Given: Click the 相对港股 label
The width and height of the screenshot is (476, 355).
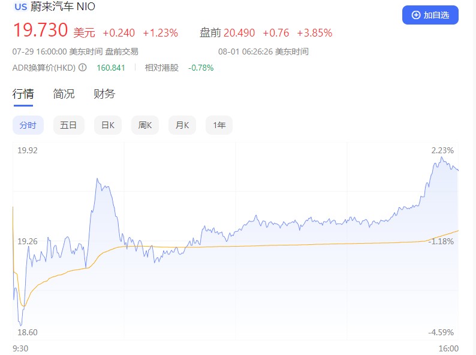Looking at the screenshot, I should point(162,68).
